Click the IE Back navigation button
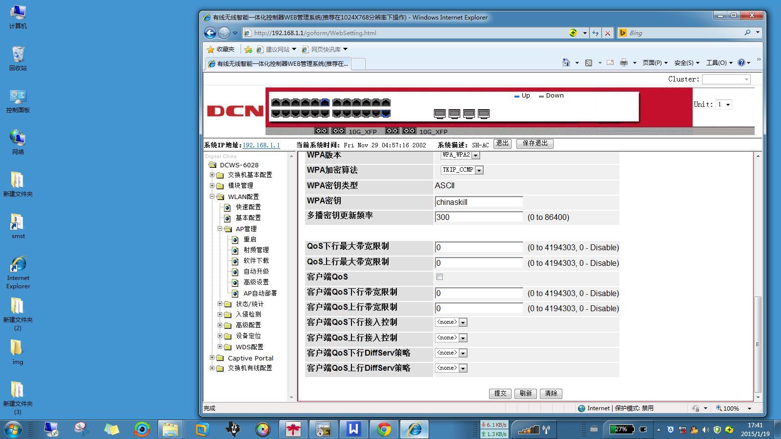781x439 pixels. point(210,33)
